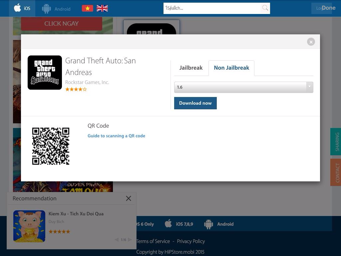Image resolution: width=341 pixels, height=256 pixels.
Task: Click the Download now button
Action: [195, 103]
